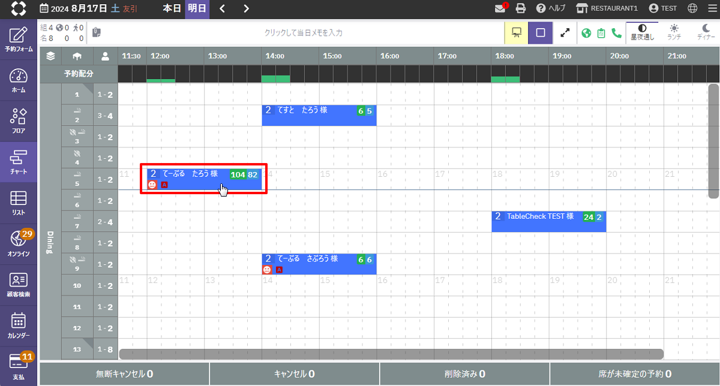Open リスト view in the sidebar
The width and height of the screenshot is (720, 386).
pos(19,203)
